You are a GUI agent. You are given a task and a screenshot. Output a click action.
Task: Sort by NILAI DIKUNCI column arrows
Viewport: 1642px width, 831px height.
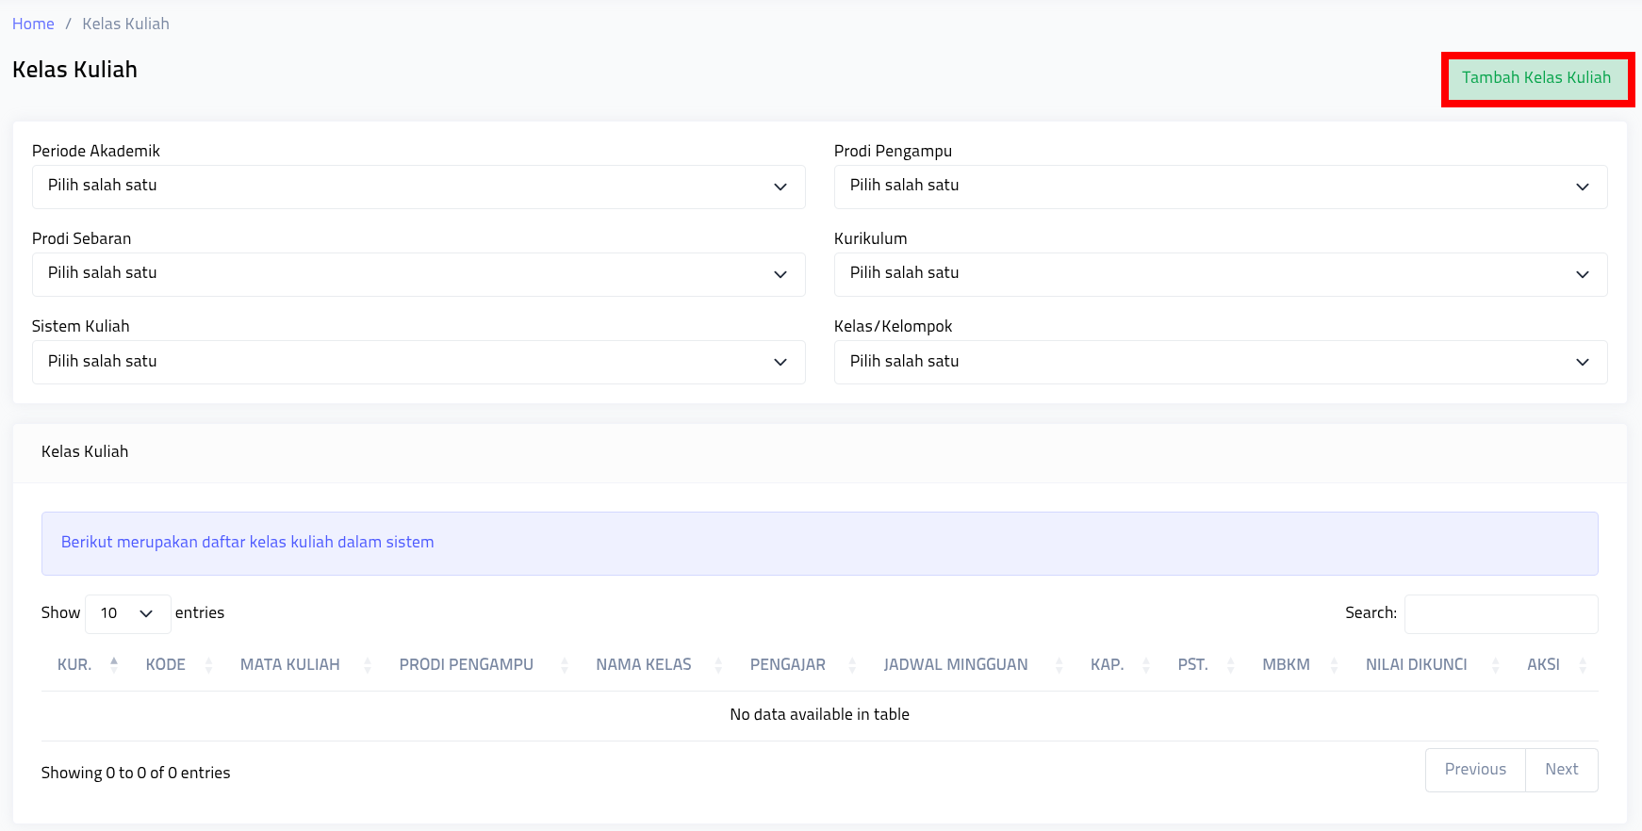click(x=1495, y=665)
